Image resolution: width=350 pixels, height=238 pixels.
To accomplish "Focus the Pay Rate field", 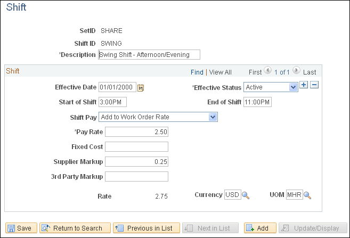I will click(136, 132).
